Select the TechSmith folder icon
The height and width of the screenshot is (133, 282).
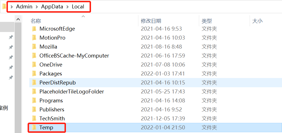tap(34, 118)
